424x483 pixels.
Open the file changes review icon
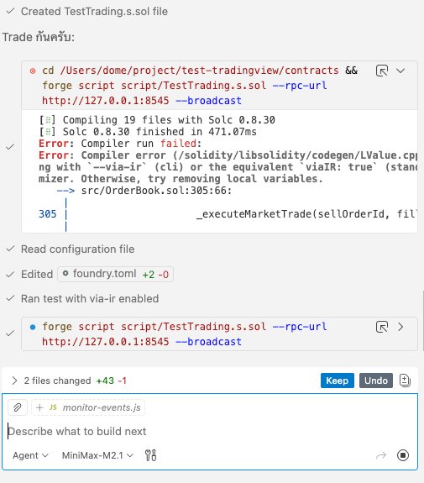click(x=405, y=381)
